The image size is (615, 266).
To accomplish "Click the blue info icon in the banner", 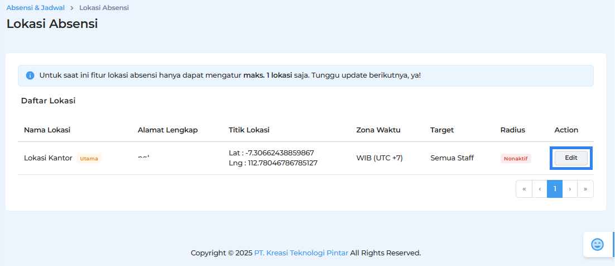I will 30,75.
